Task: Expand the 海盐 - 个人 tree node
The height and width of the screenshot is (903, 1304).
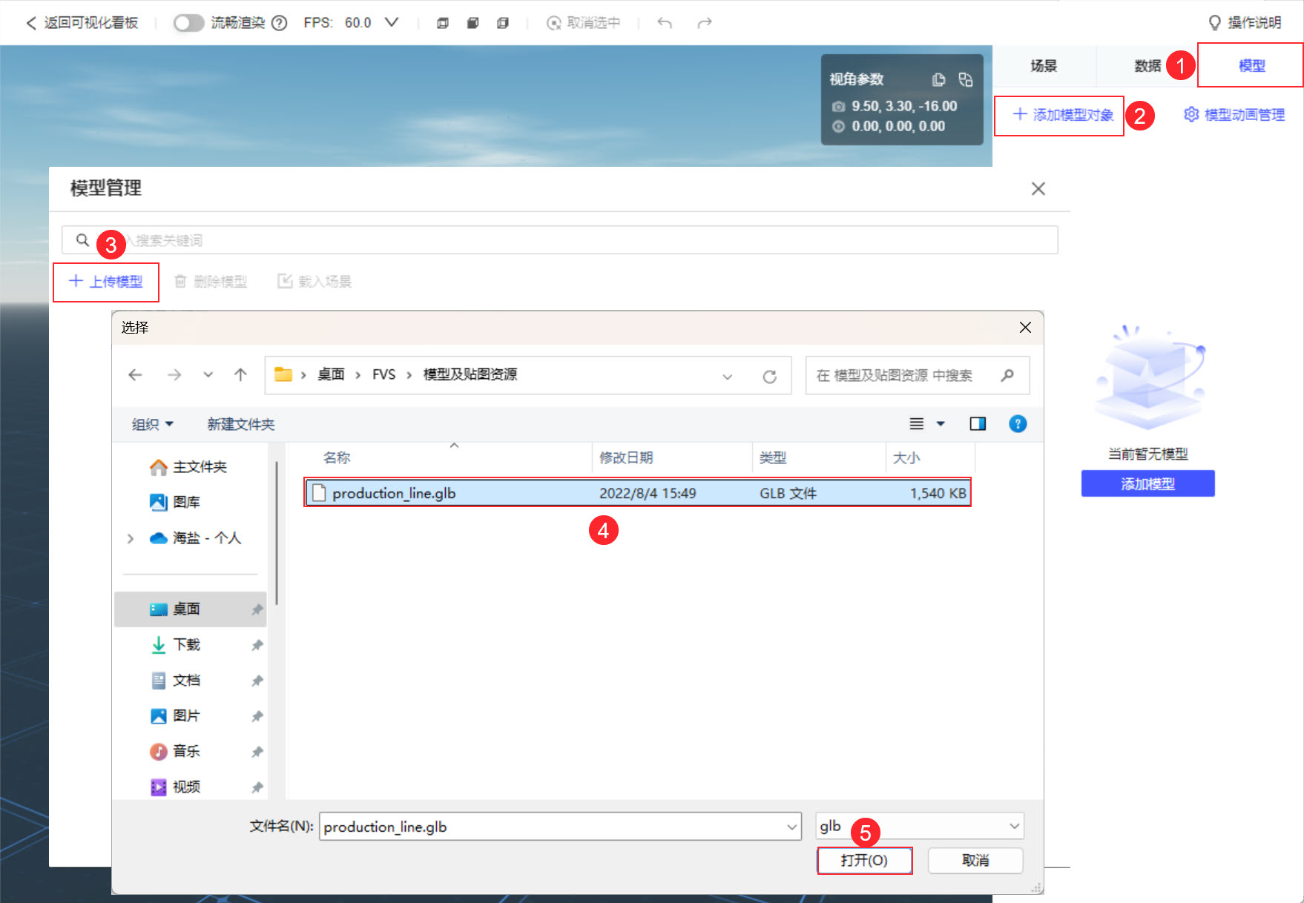Action: (x=131, y=538)
